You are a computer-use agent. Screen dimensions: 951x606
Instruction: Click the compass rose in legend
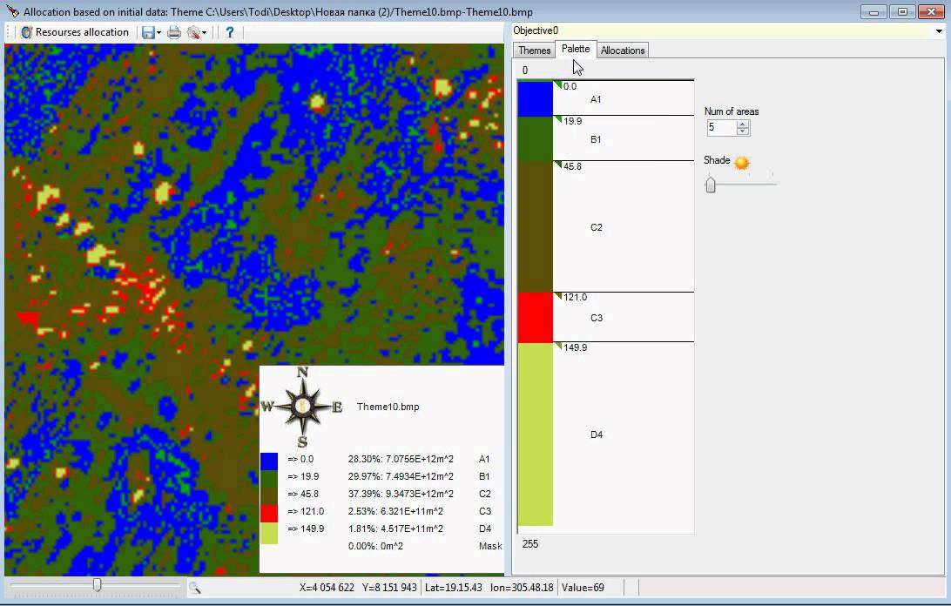click(302, 407)
